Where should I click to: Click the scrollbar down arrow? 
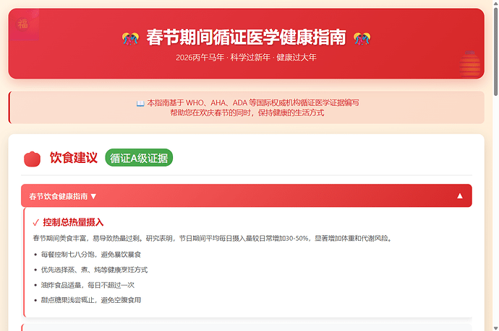click(x=495, y=327)
